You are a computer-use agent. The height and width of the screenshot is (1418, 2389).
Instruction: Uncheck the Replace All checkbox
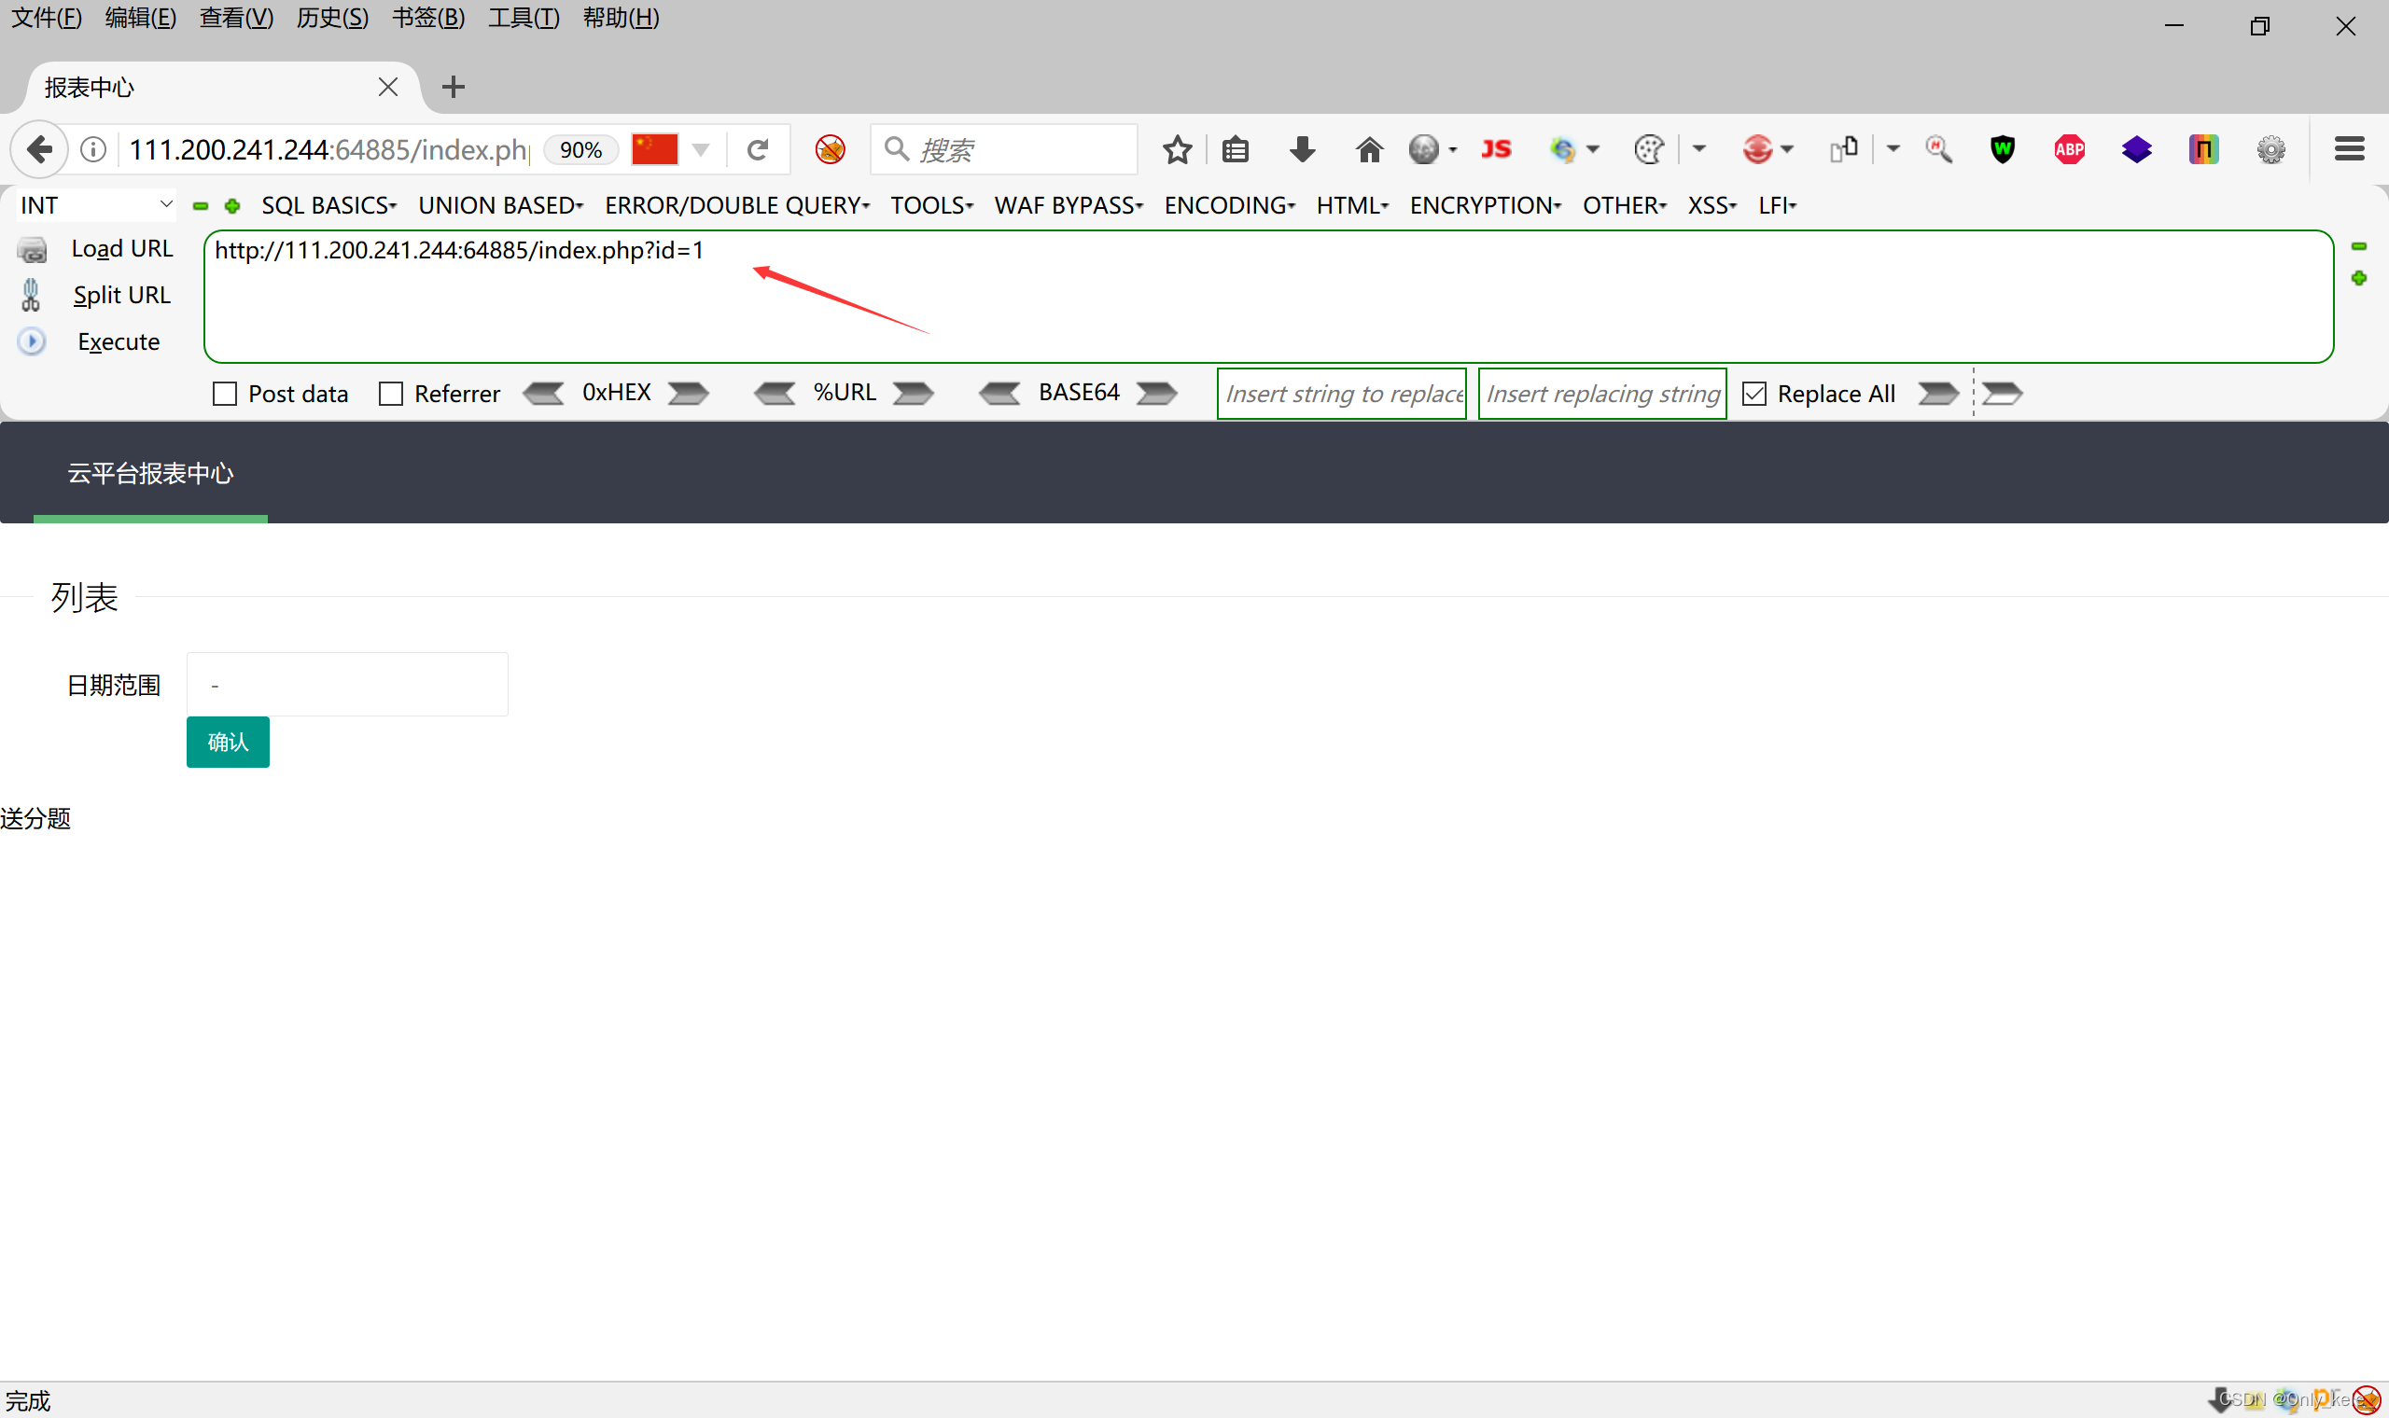1753,394
